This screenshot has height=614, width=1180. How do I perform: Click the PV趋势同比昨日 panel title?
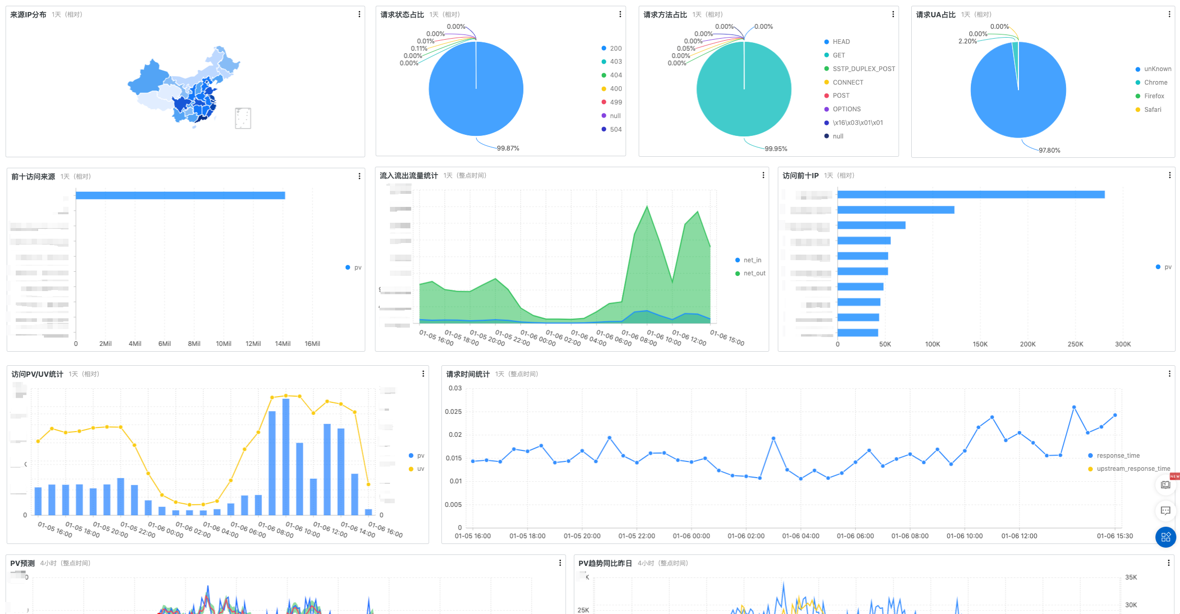click(x=605, y=563)
